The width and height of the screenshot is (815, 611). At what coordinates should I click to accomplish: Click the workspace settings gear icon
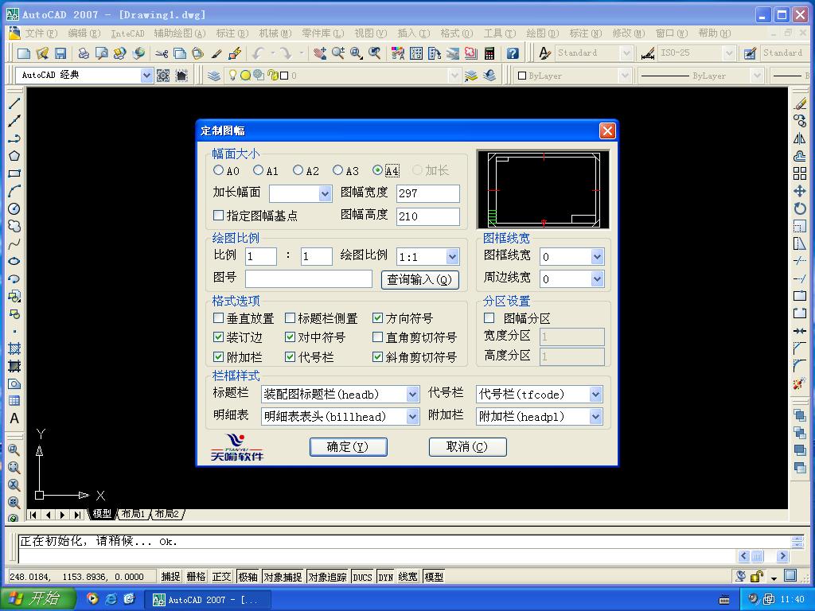(163, 76)
